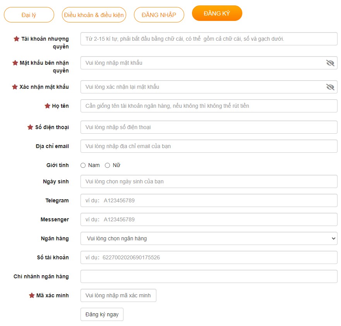
Task: Go to the ĐĂNG NHẬP tab
Action: (x=159, y=15)
